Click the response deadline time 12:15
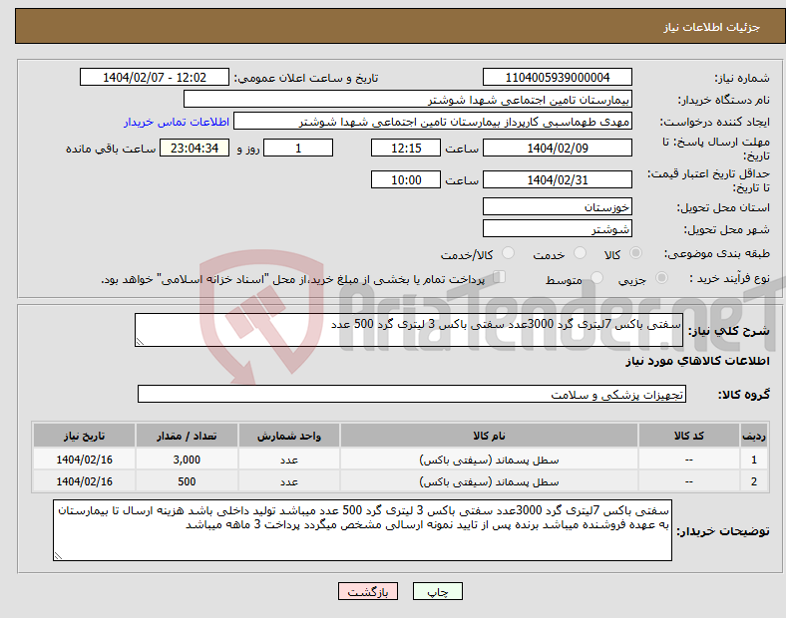 click(406, 148)
